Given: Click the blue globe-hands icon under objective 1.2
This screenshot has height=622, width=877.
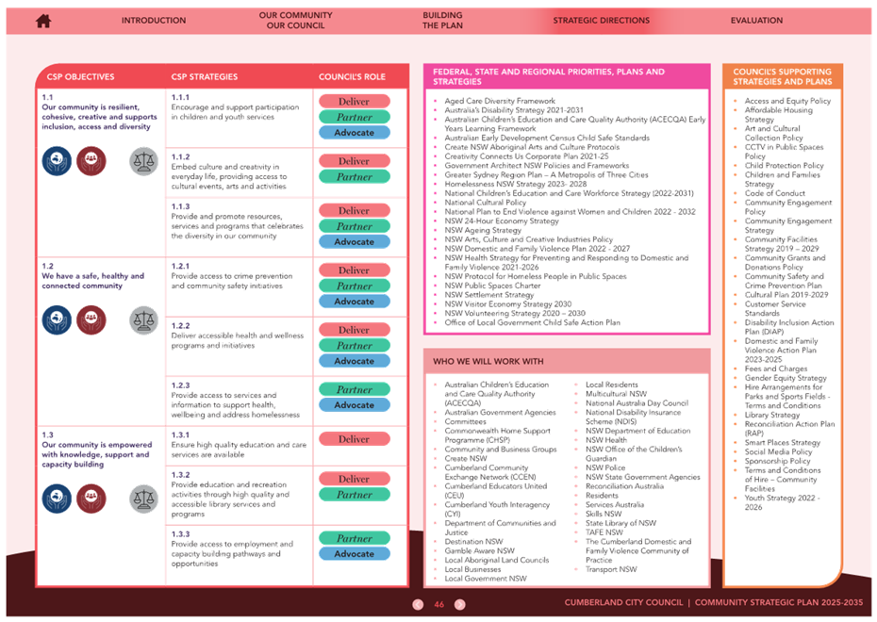Looking at the screenshot, I should tap(57, 320).
